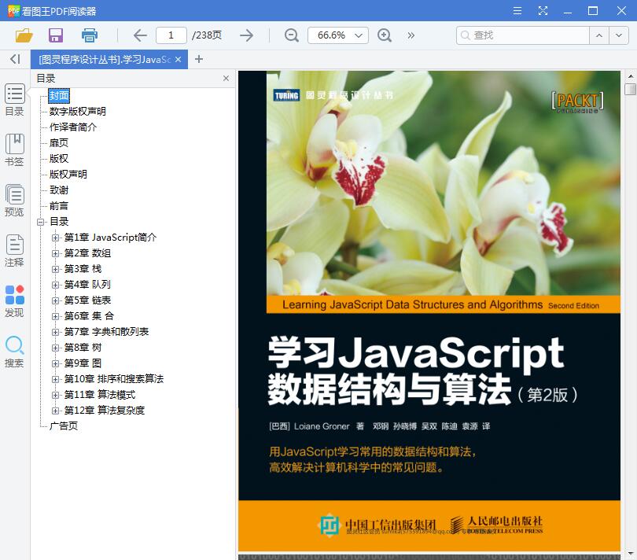
Task: Expand 第1章 JavaScript简介 node
Action: [x=55, y=238]
